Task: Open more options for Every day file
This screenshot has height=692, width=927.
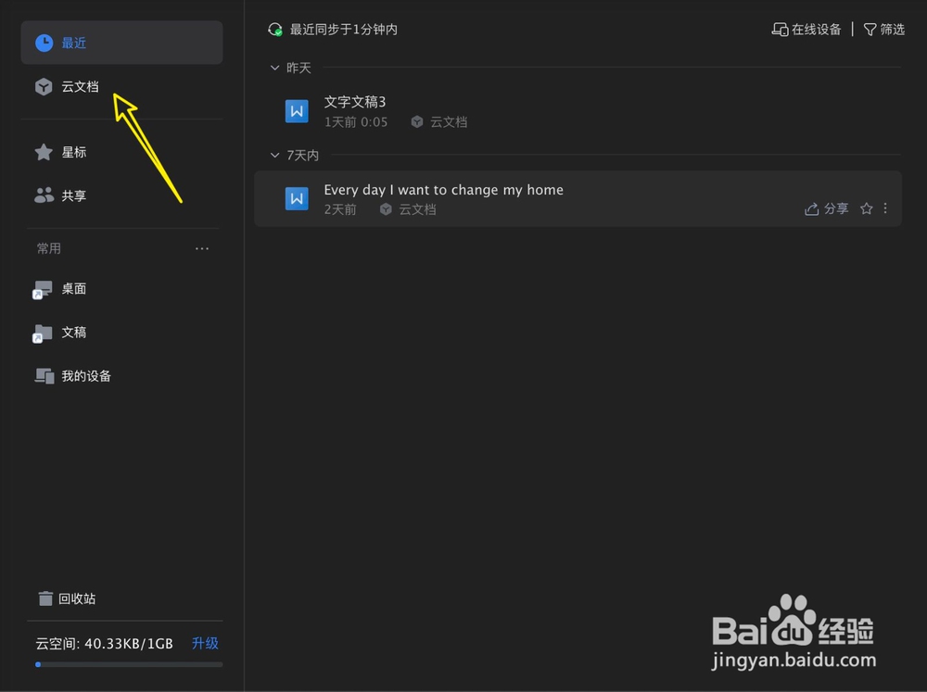Action: (885, 208)
